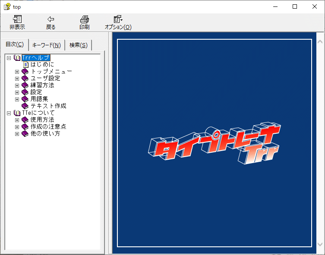Image resolution: width=325 pixels, height=255 pixels.
Task: Switch to the 検索(S) tab
Action: tap(78, 45)
